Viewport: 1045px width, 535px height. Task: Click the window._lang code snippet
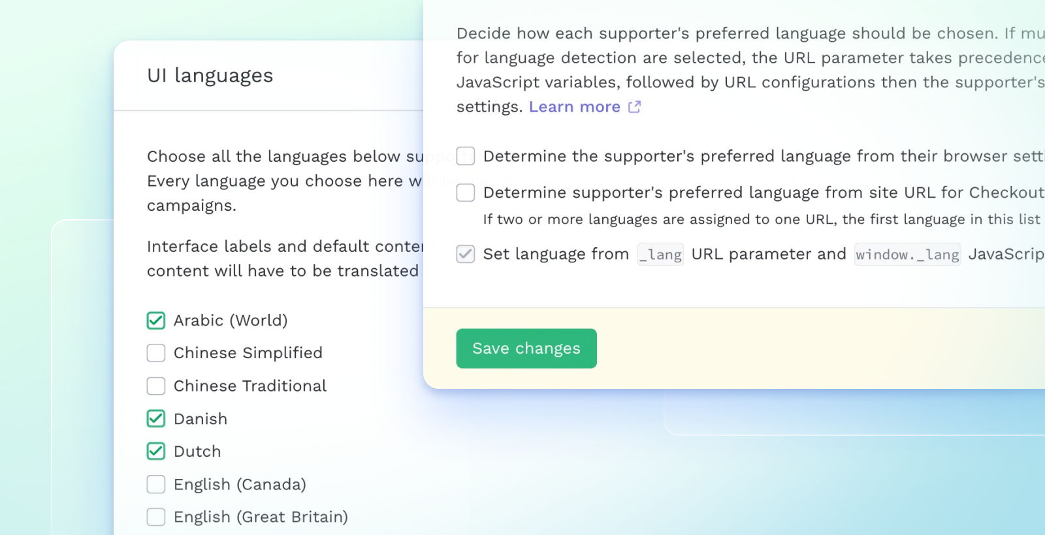click(907, 254)
